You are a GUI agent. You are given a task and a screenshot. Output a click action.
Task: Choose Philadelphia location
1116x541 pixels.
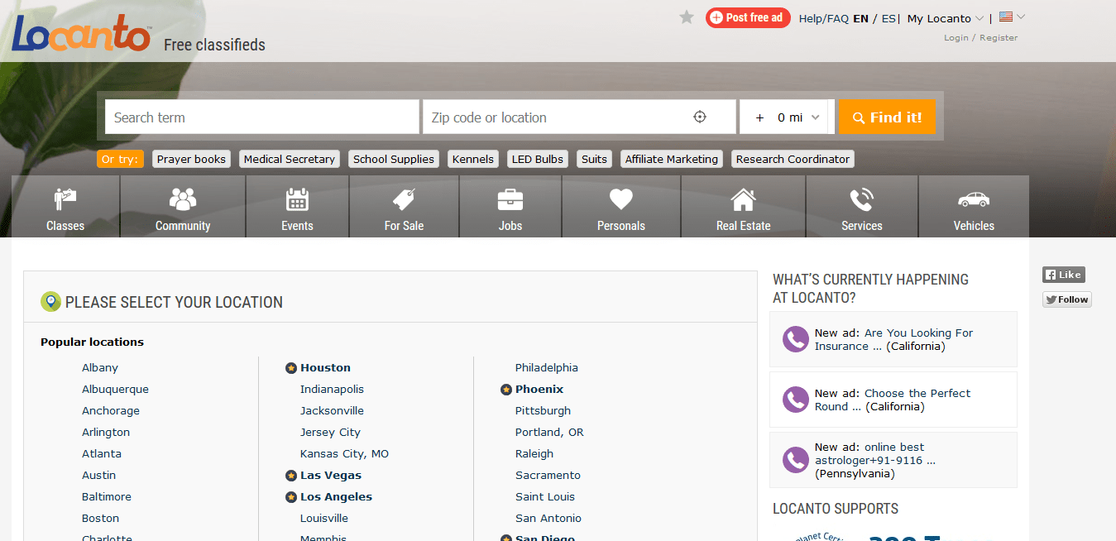[x=547, y=368]
